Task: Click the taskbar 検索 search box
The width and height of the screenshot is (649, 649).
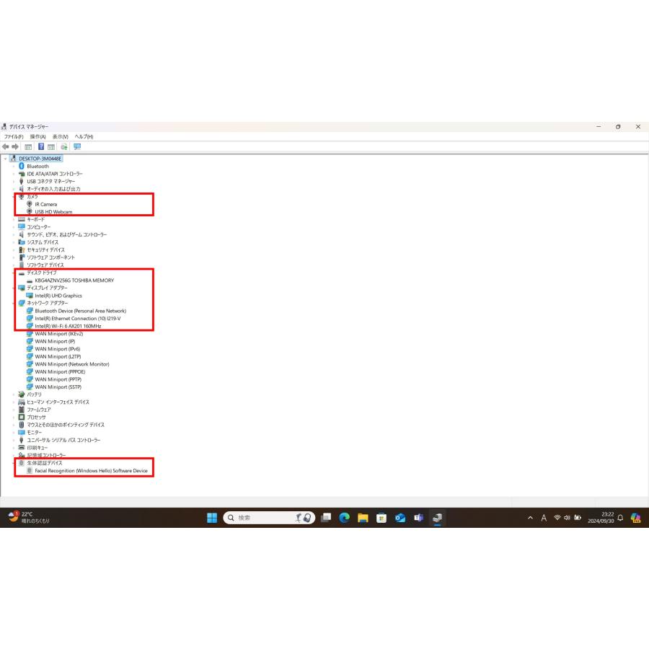Action: [269, 517]
